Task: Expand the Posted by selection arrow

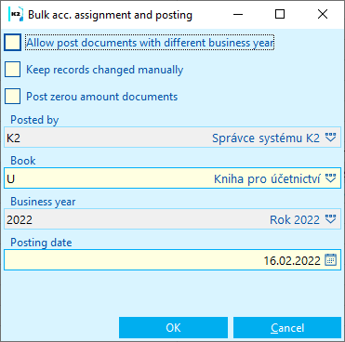Action: [x=330, y=138]
